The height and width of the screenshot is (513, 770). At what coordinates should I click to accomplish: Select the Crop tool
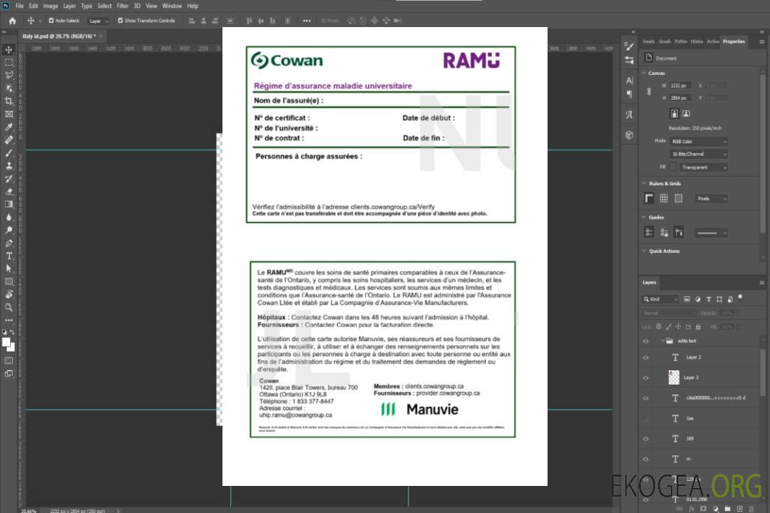(9, 101)
